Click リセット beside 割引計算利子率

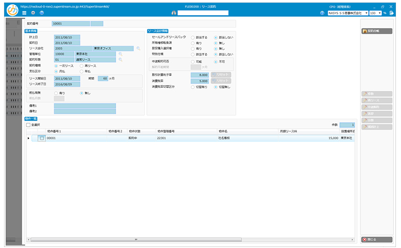[221, 75]
